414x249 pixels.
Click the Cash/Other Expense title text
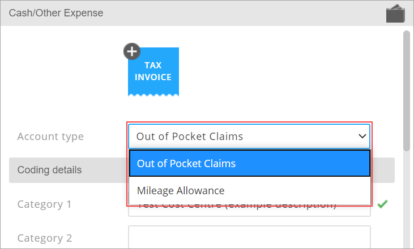[56, 13]
